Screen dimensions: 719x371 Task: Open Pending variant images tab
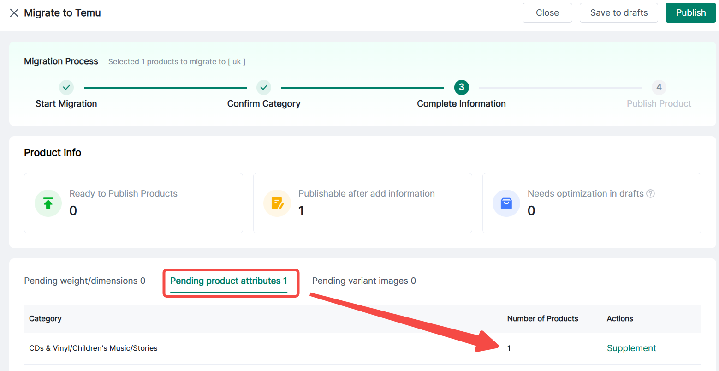coord(364,281)
